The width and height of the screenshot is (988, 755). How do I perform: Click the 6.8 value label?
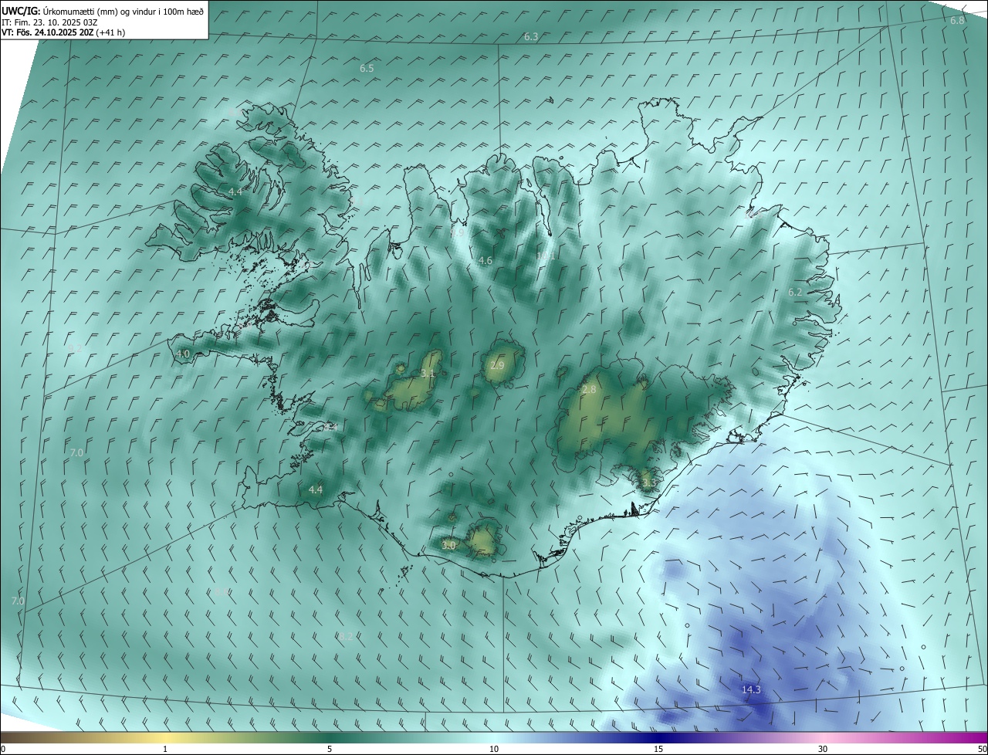pos(957,20)
